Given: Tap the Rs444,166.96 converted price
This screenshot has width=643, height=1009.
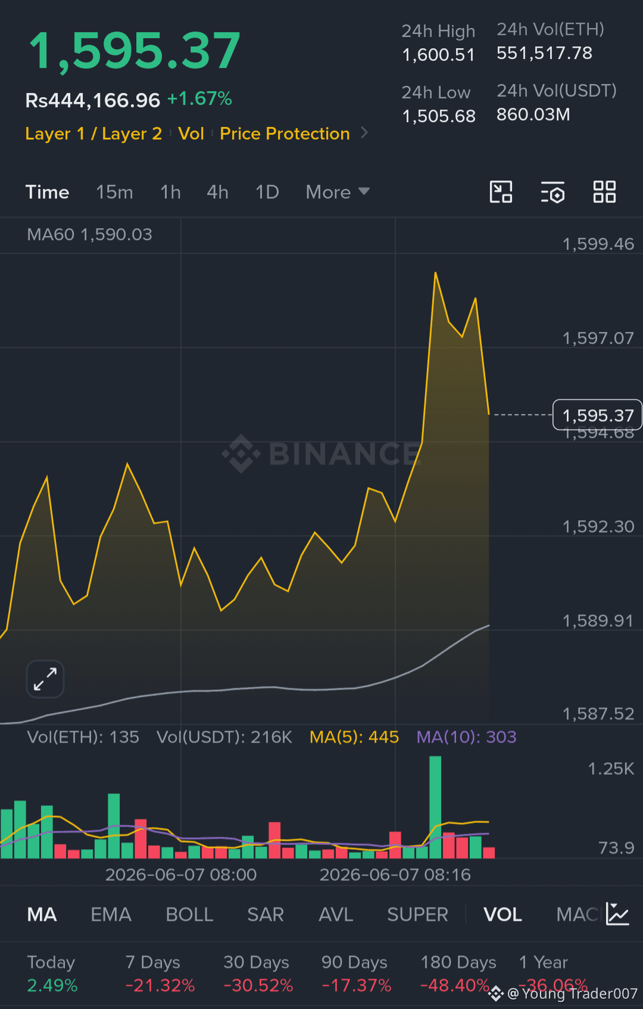Looking at the screenshot, I should pos(92,100).
